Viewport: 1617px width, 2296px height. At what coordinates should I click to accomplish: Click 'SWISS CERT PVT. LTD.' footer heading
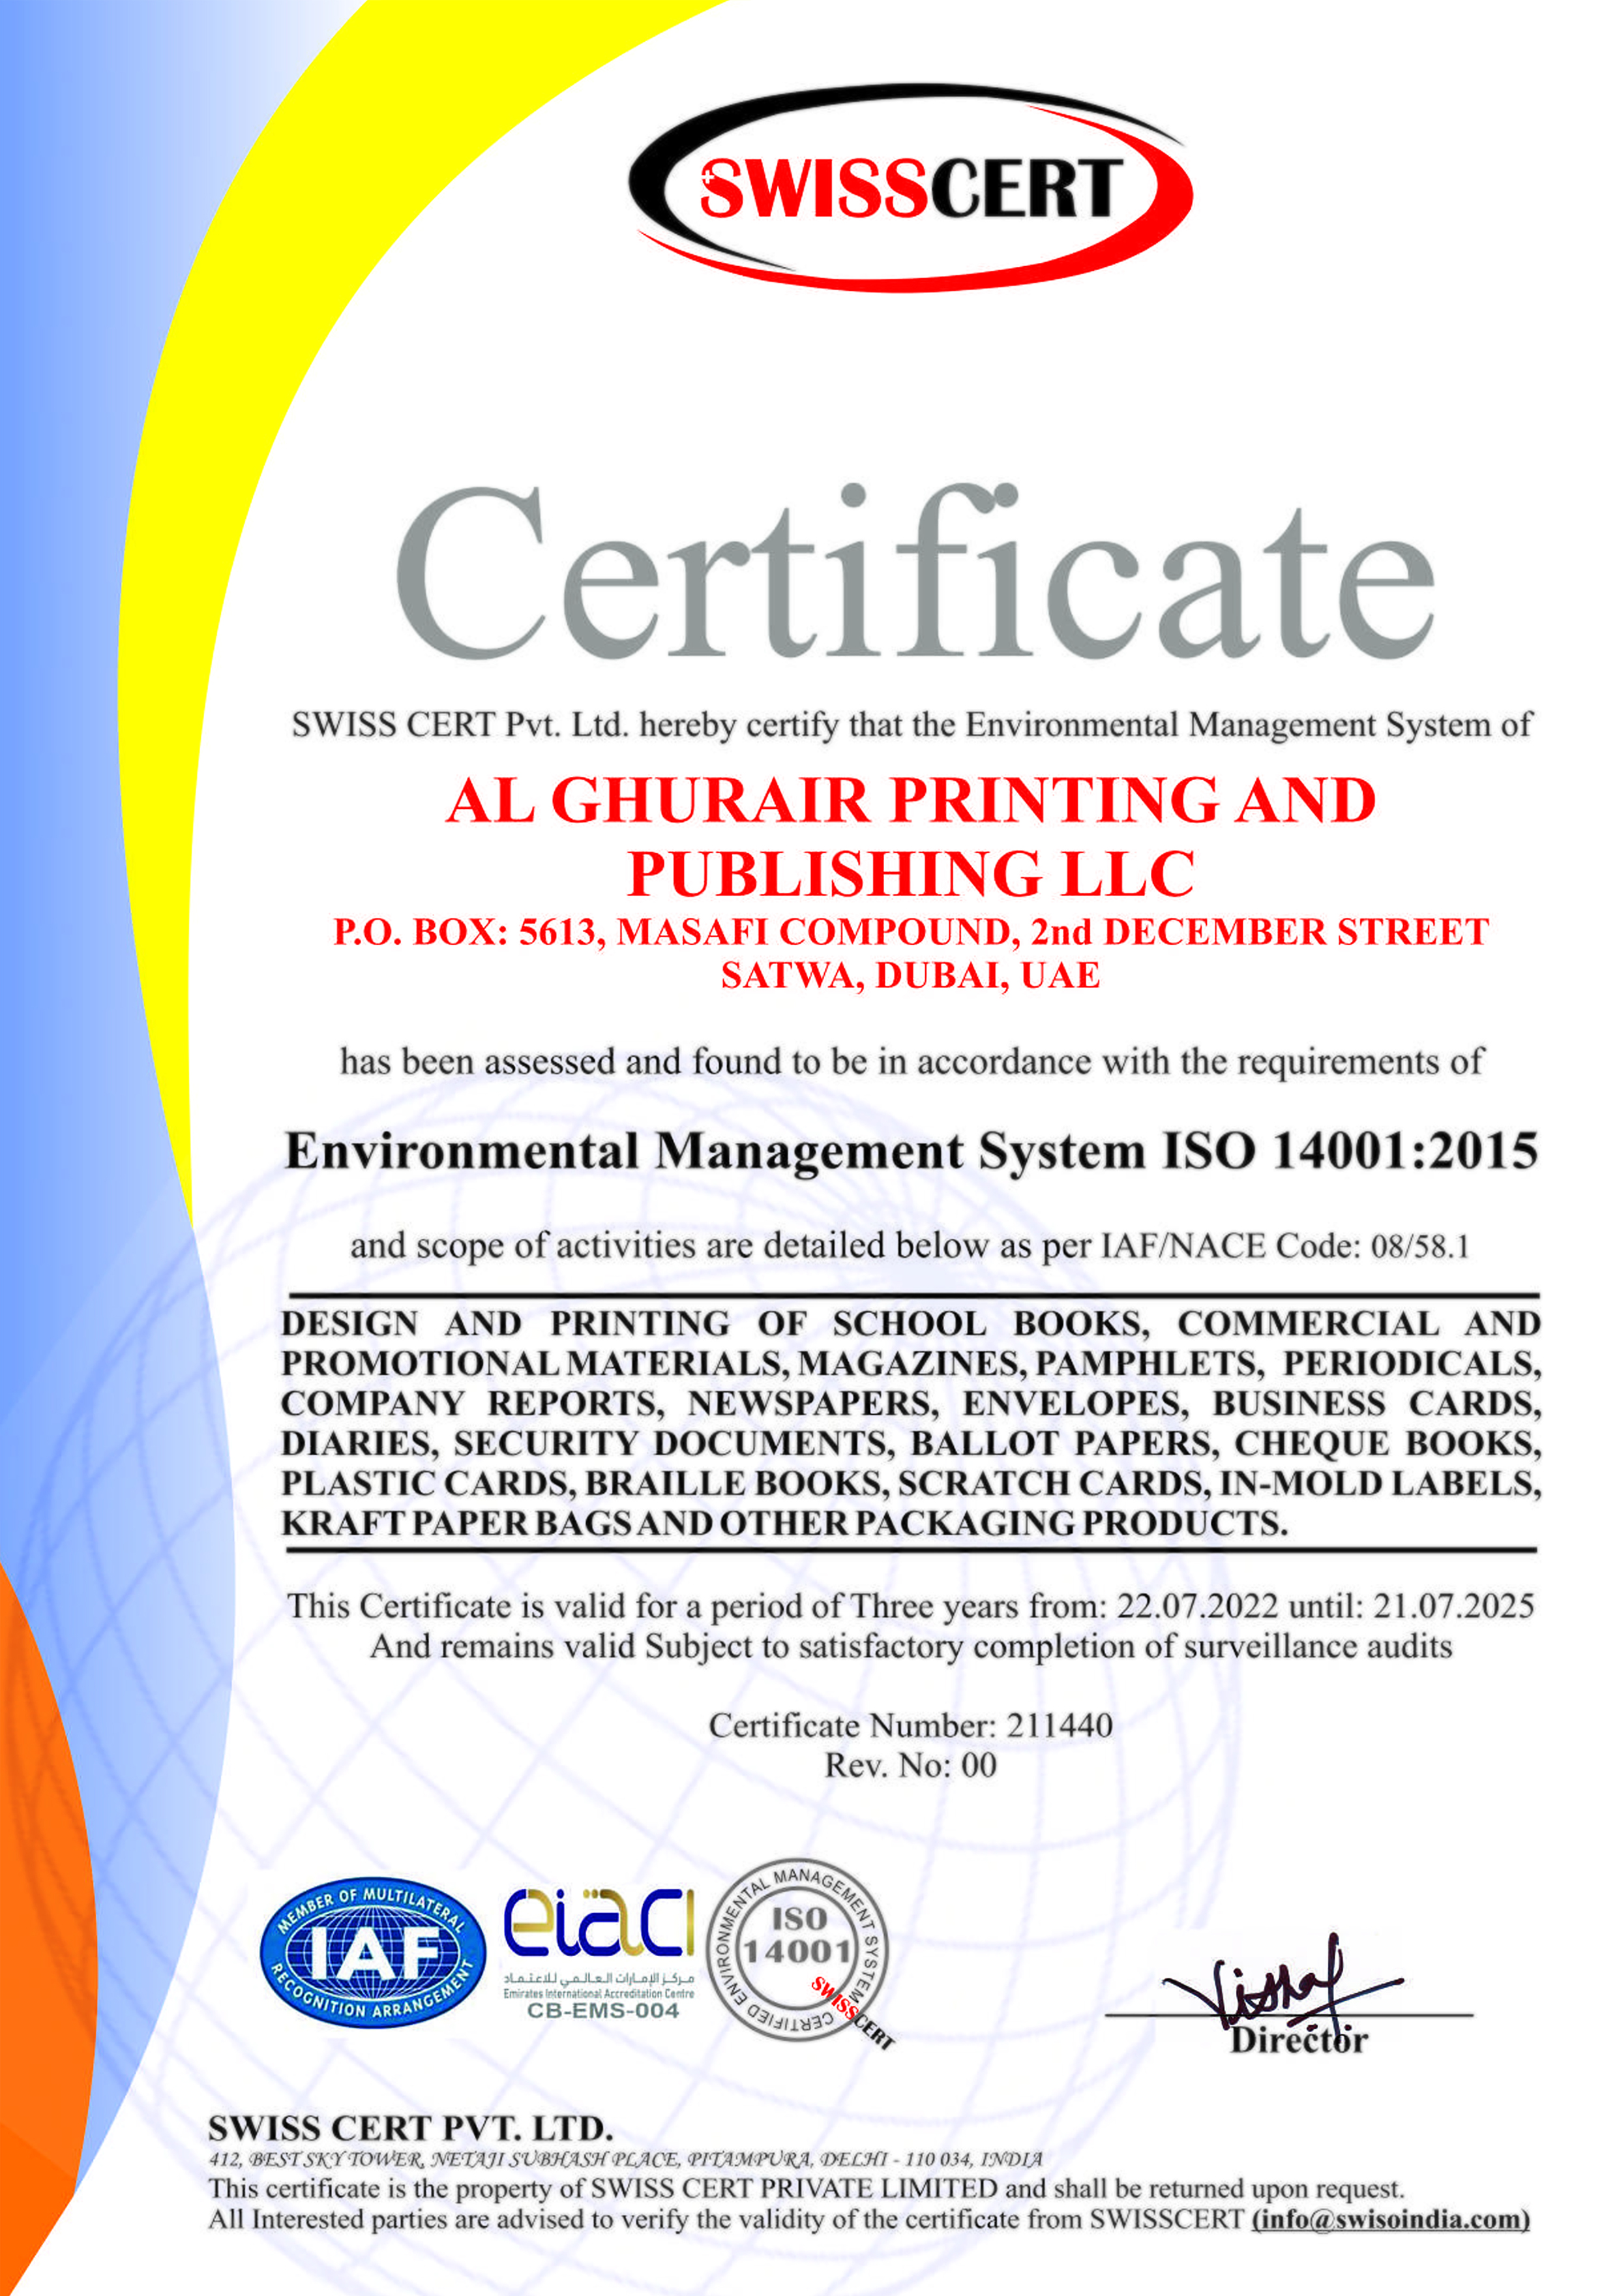[x=409, y=2128]
